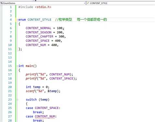Click the break statement on line 28
This screenshot has height=122, width=155.
coord(38,120)
